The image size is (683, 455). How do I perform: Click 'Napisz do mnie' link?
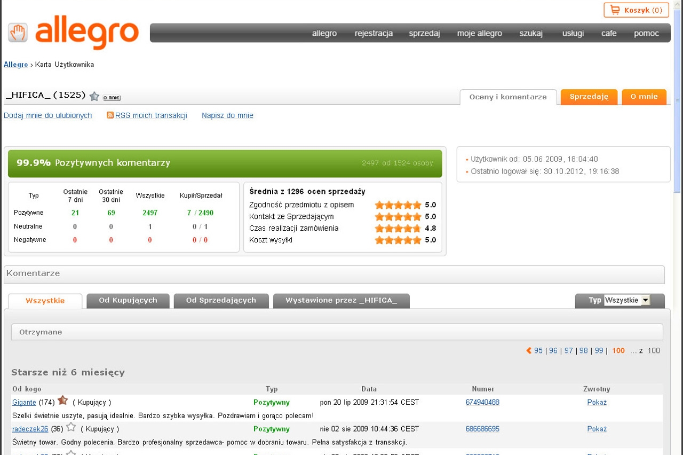(x=227, y=115)
